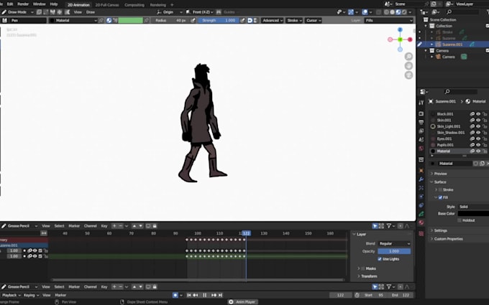Toggle visibility eye for Pupils.001 material
Viewport: 489px width, 305px height.
(x=478, y=145)
